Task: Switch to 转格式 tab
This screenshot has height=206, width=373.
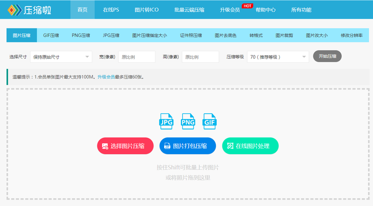Action: point(256,35)
